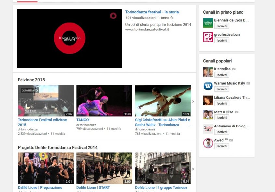This screenshot has width=275, height=192.
Task: Subscribe to Warner Music Italy channel
Action: coord(222,89)
